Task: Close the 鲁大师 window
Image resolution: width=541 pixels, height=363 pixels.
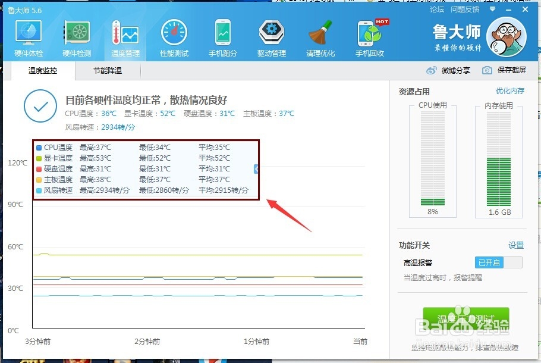Action: click(525, 10)
